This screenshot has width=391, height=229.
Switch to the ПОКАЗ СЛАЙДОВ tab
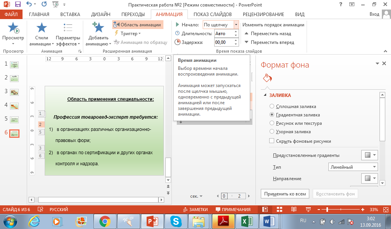click(x=212, y=14)
